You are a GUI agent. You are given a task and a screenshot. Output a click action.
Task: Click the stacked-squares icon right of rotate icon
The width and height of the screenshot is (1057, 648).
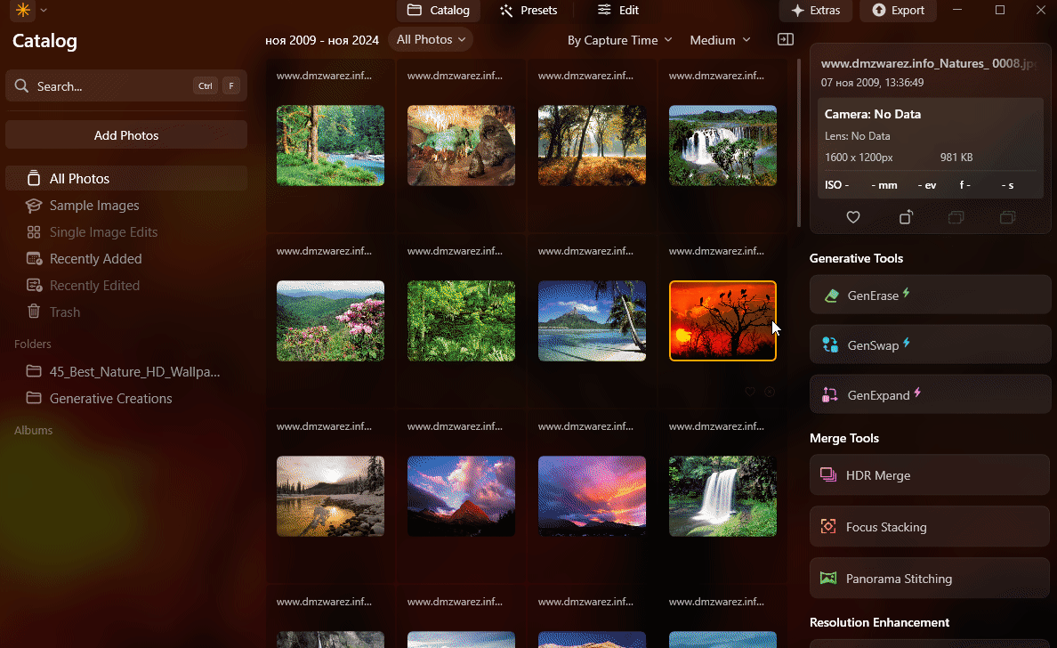[x=956, y=217]
